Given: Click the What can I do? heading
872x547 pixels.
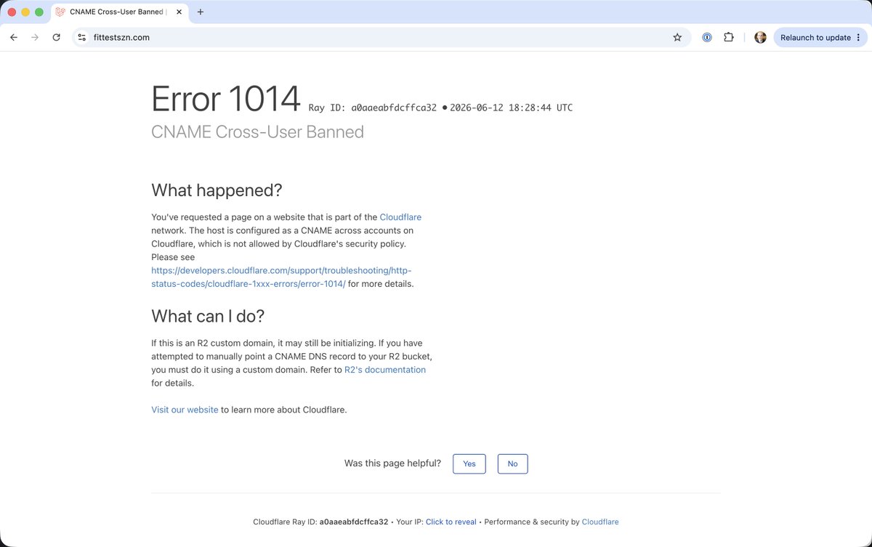Looking at the screenshot, I should pos(208,317).
